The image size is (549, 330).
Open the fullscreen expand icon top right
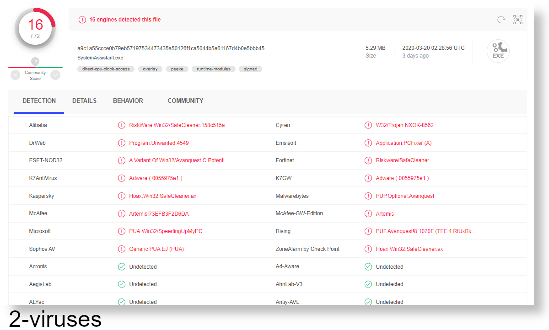pyautogui.click(x=518, y=20)
